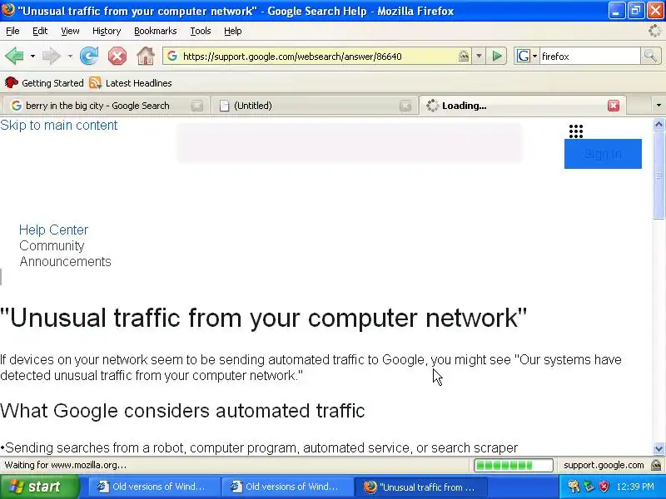Click the scrollbar down arrow

coord(659,448)
